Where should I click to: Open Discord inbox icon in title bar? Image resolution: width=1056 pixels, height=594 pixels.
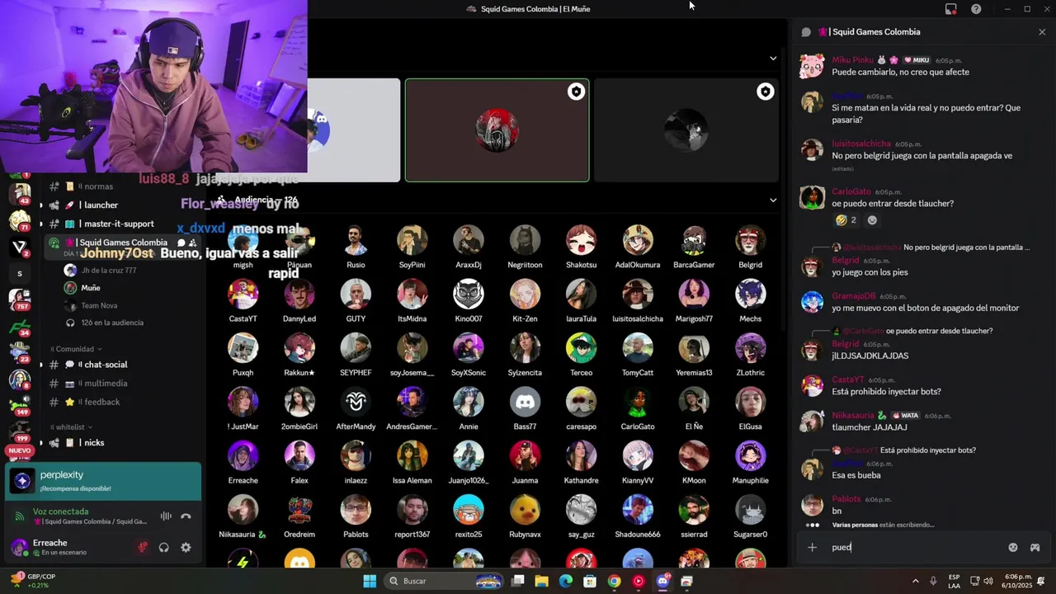(951, 9)
